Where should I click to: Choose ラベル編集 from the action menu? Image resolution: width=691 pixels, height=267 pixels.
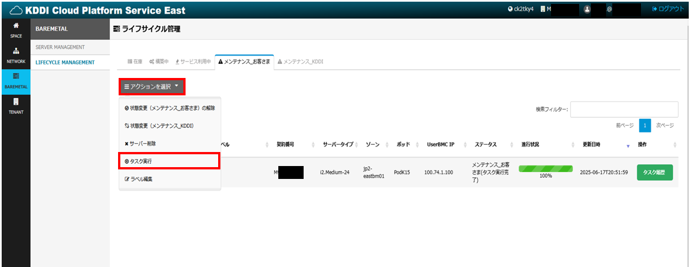click(x=170, y=179)
